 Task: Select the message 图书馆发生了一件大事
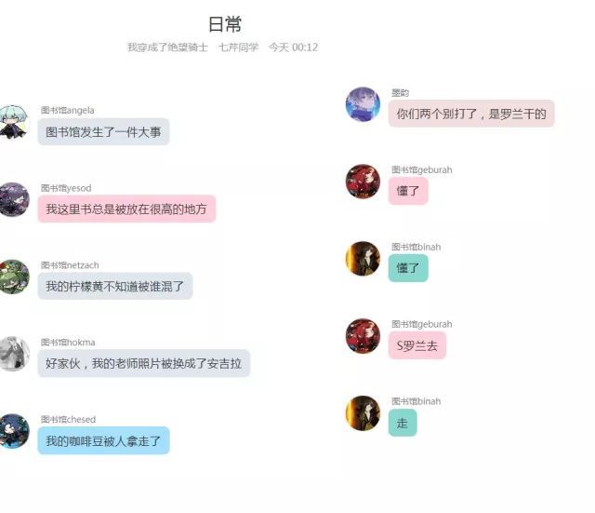pyautogui.click(x=103, y=132)
